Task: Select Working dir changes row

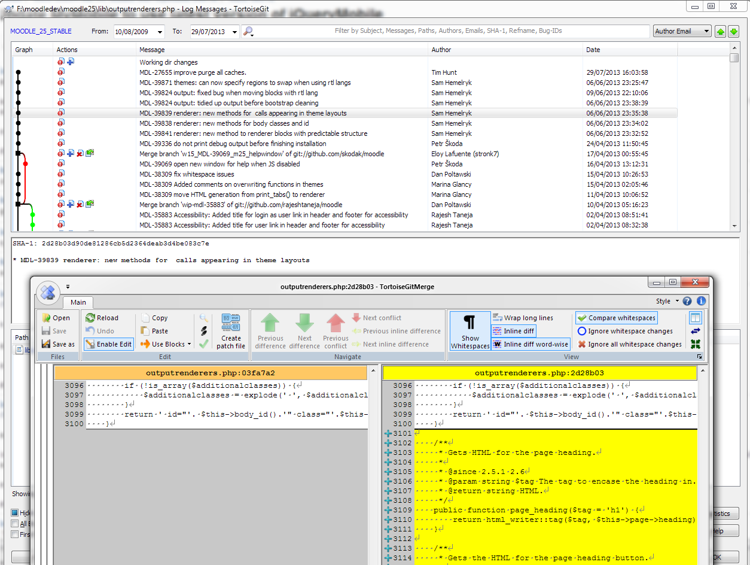Action: point(344,62)
